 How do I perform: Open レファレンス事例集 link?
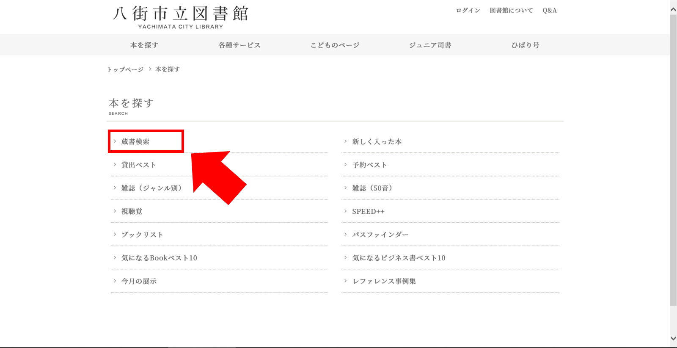tap(384, 281)
